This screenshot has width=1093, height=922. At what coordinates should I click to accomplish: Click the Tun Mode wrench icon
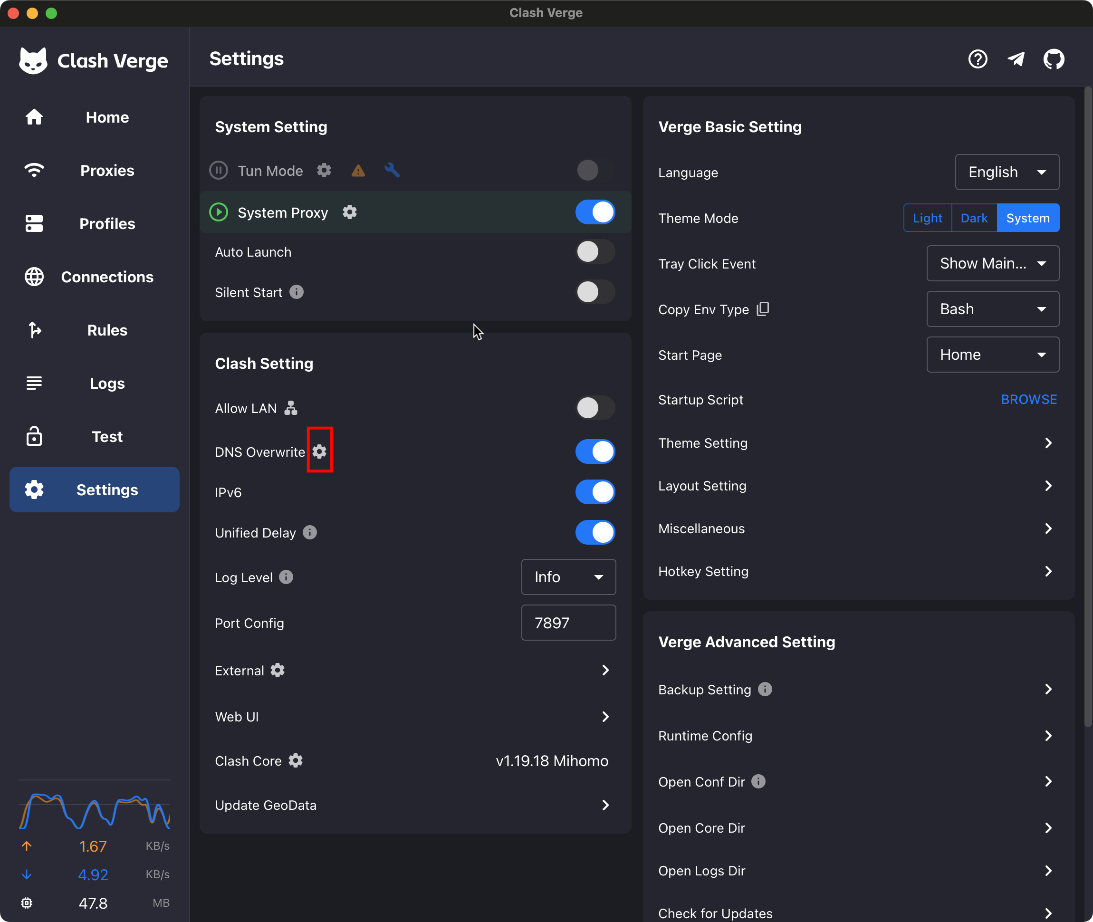click(x=392, y=170)
